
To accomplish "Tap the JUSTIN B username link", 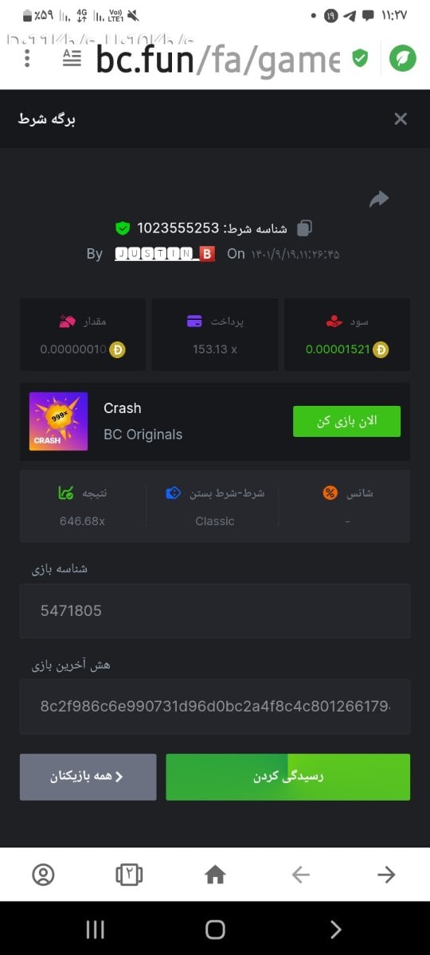I will pyautogui.click(x=165, y=254).
